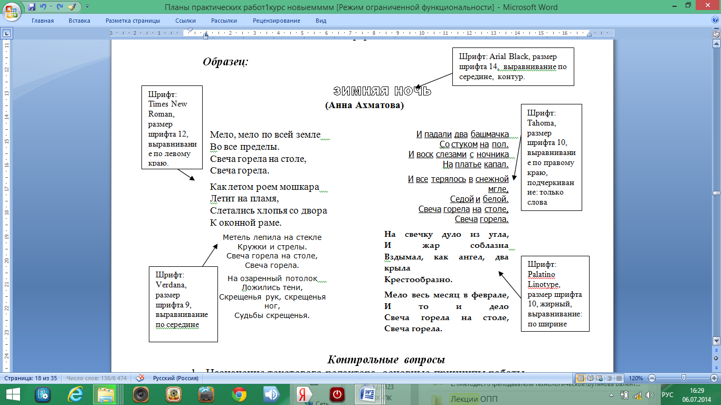Click the Palatino Linotype description box
This screenshot has height=405, width=721.
coord(555,294)
